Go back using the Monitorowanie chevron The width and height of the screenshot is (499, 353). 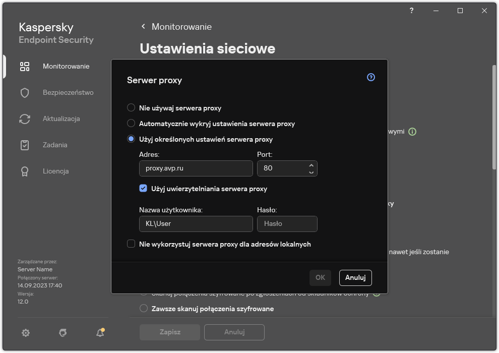click(143, 27)
